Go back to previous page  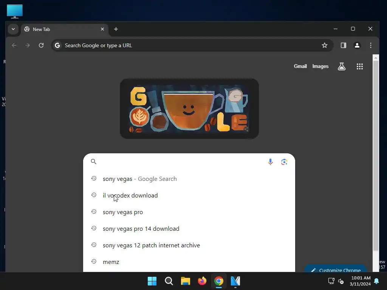14,45
